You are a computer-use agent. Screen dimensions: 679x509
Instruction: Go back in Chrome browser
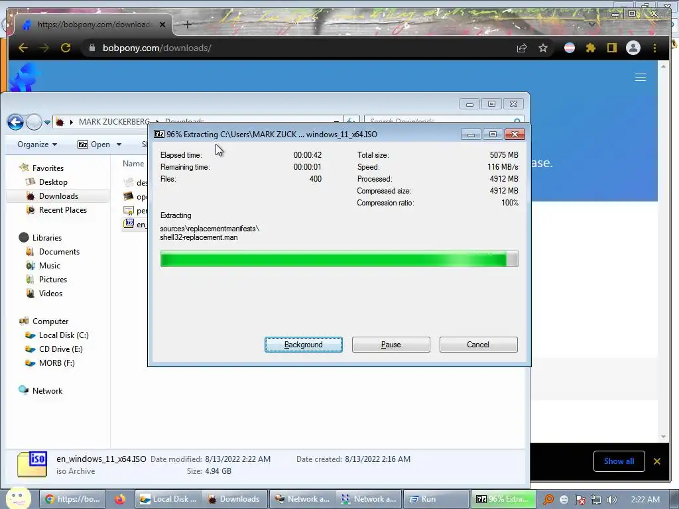(23, 48)
